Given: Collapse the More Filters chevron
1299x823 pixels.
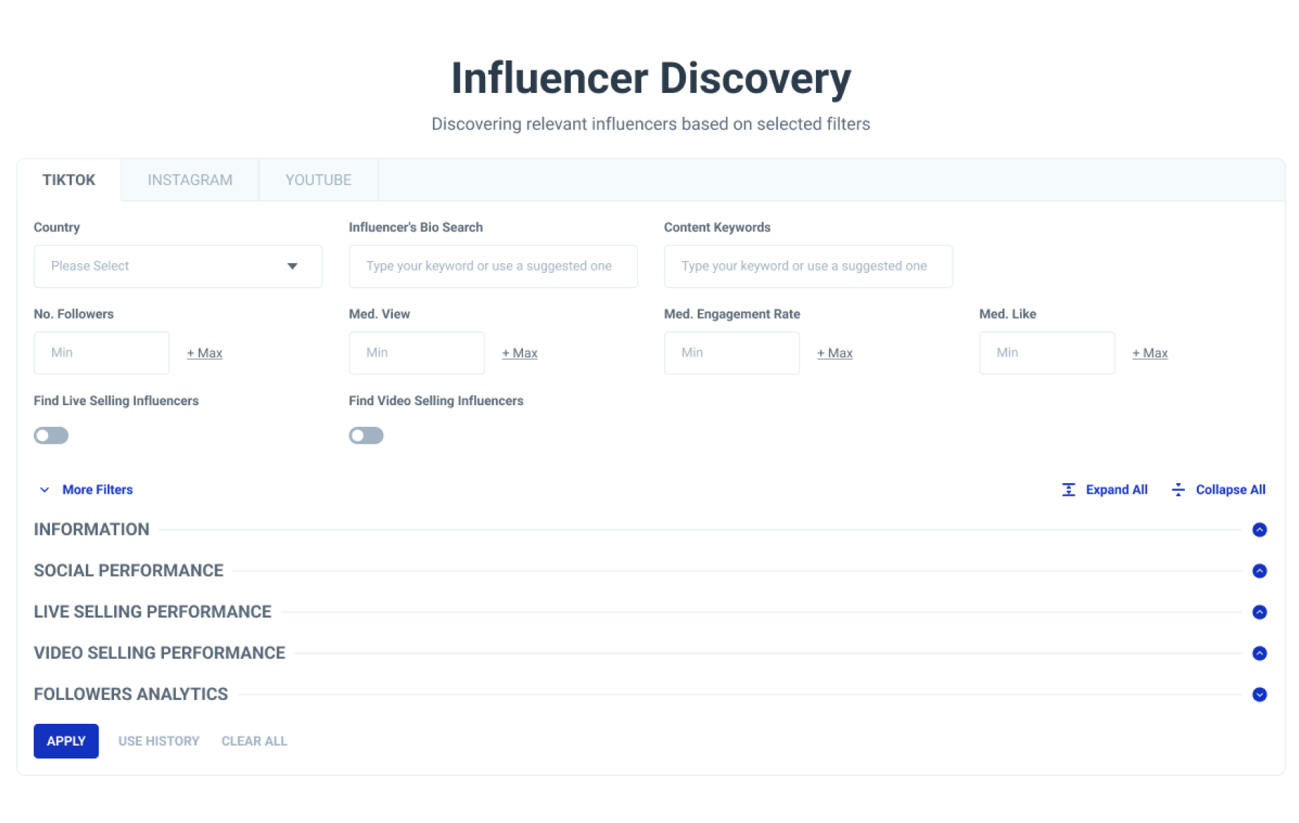Looking at the screenshot, I should tap(44, 490).
